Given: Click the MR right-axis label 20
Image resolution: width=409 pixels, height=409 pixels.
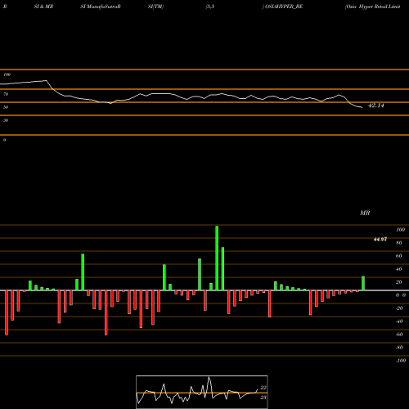Looking at the screenshot, I should 399,282.
